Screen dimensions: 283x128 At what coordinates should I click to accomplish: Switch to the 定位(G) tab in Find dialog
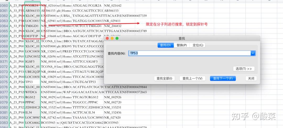[198, 45]
